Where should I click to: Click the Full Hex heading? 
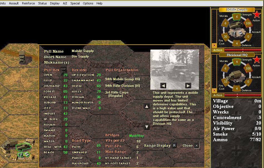tap(52, 70)
